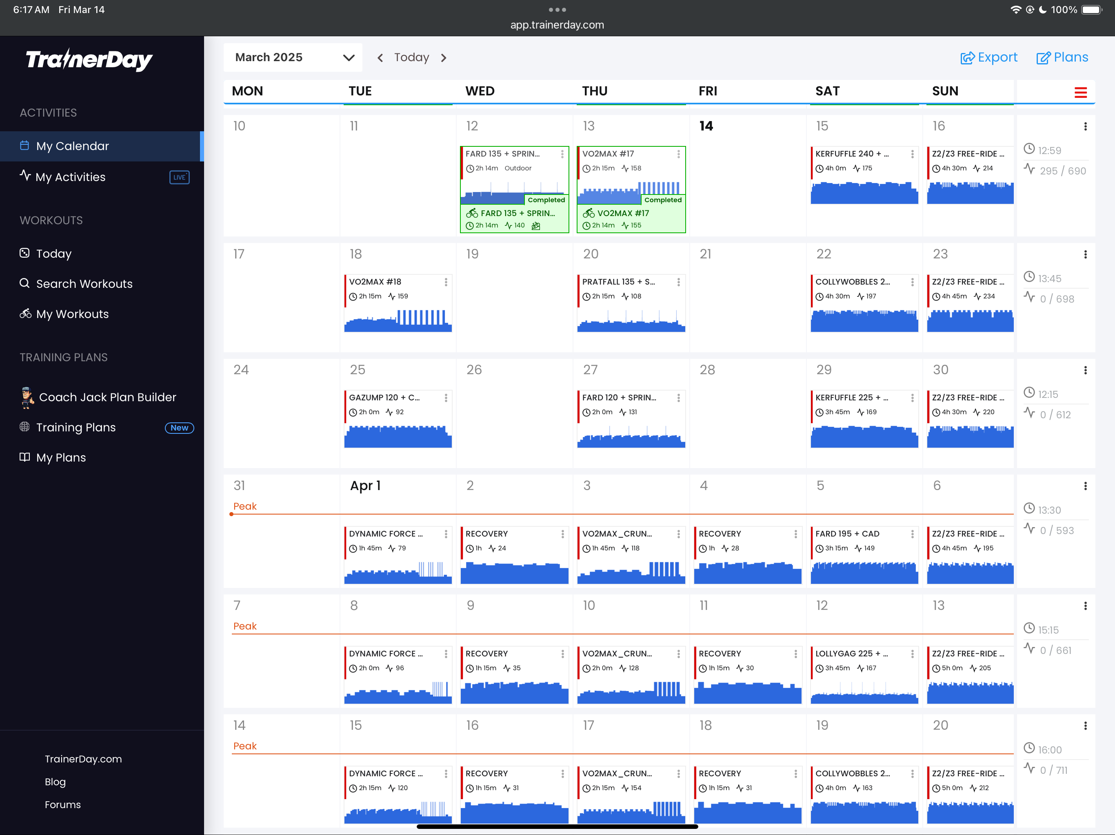Open the Forums link

pos(62,804)
